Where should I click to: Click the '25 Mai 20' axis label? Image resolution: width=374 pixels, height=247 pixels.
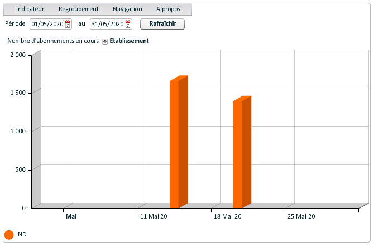301,216
